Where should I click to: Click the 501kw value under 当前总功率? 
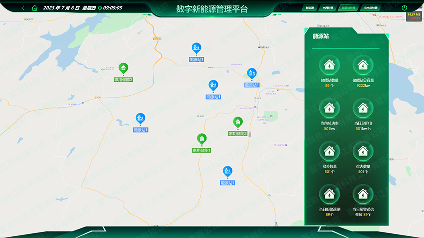[329, 129]
